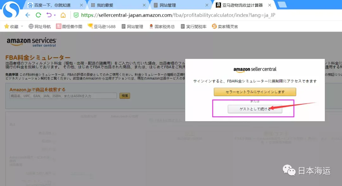Expand the 收藏 dropdown arrow

coord(22,26)
